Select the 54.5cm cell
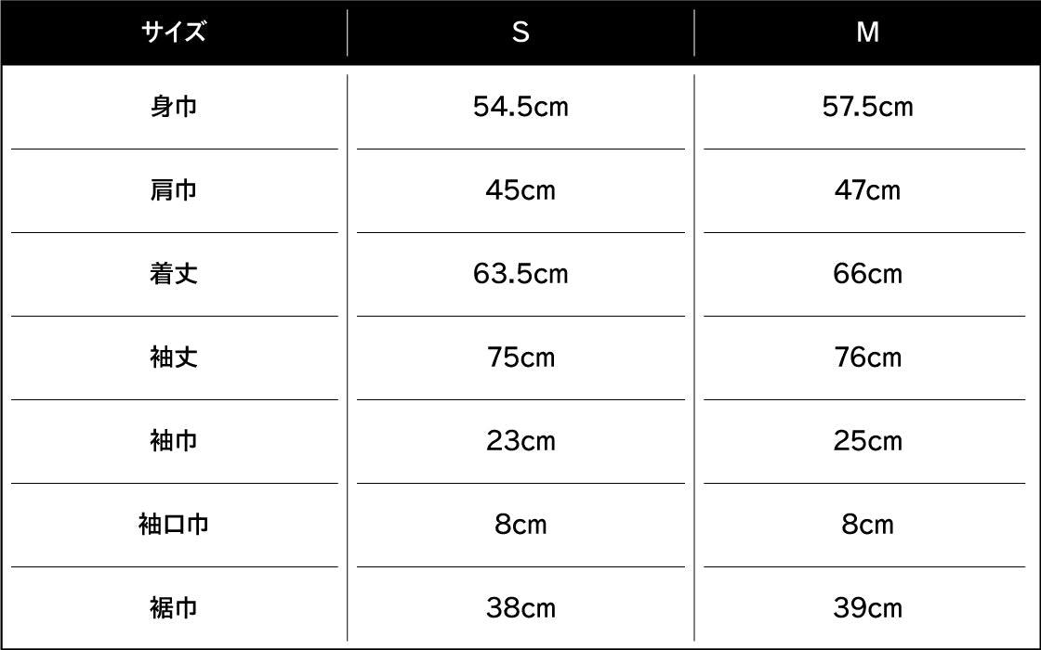The image size is (1041, 650). coord(520,107)
